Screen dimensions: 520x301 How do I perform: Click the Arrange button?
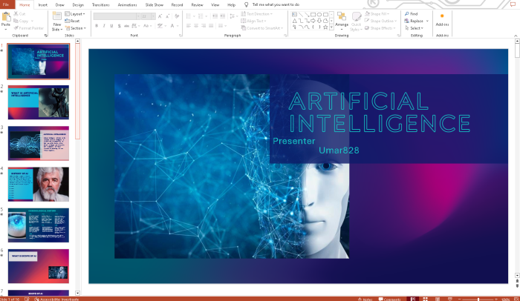coord(342,20)
